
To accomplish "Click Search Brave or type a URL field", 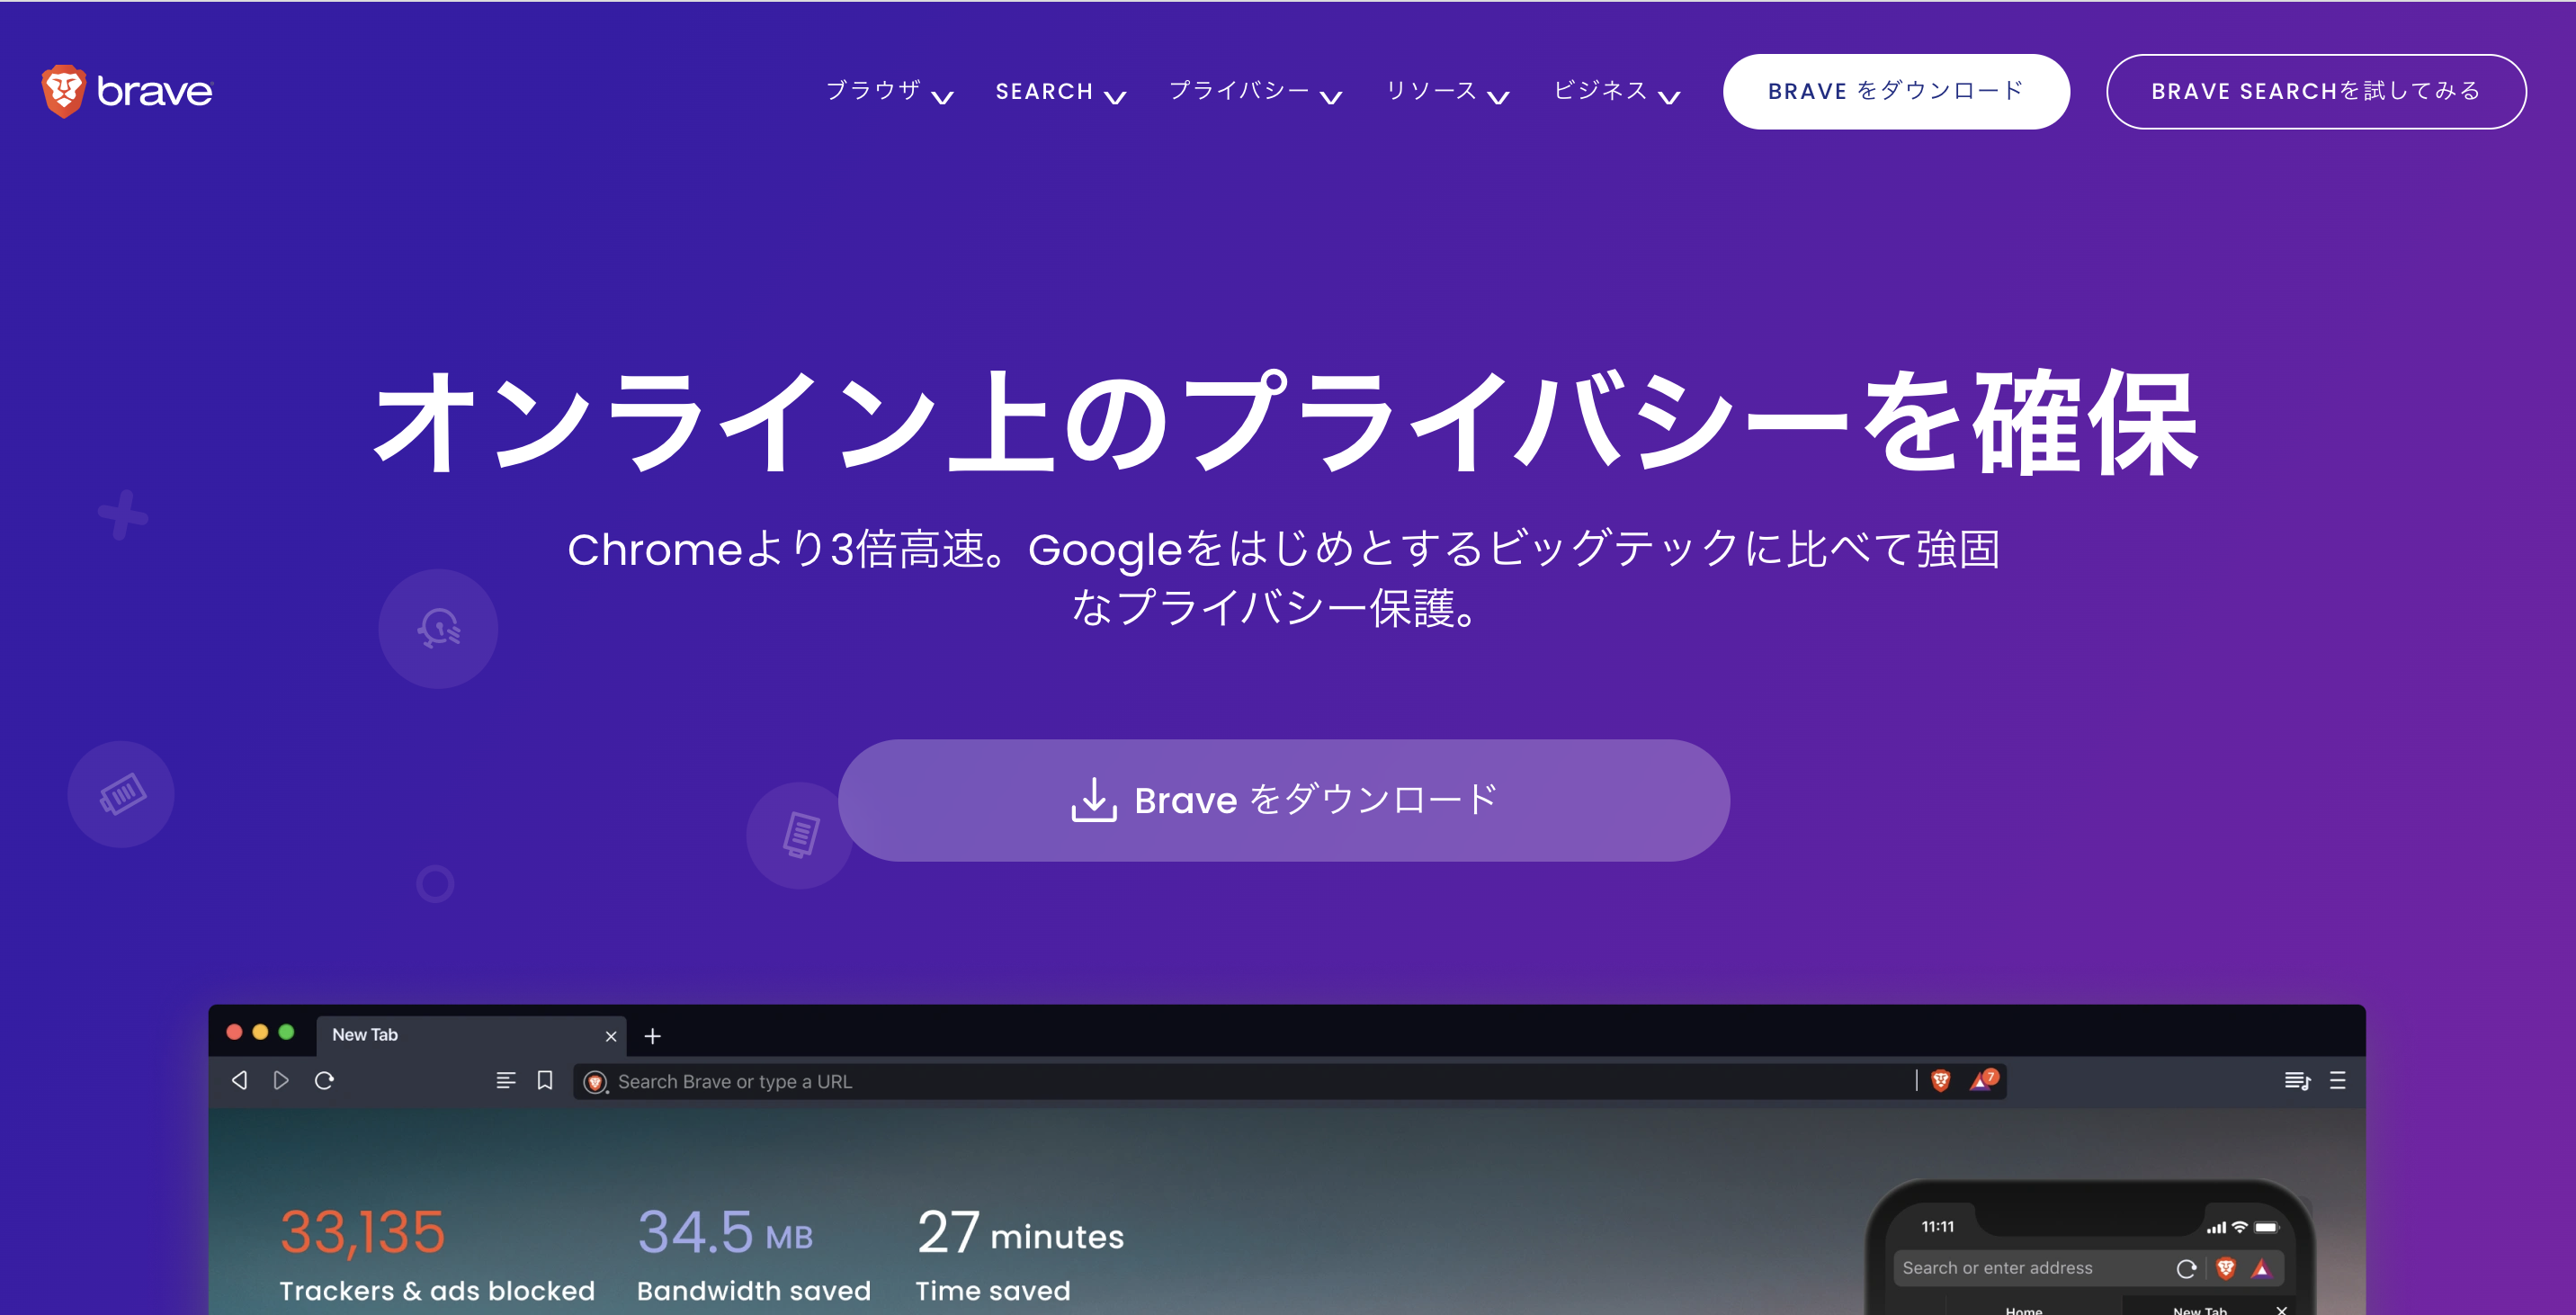I will (x=1289, y=1081).
